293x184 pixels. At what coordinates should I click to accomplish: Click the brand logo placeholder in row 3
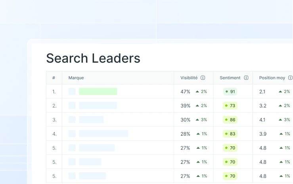72,119
